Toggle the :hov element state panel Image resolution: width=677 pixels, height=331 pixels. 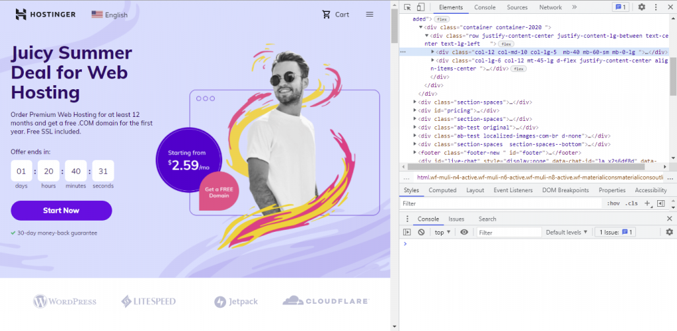[x=613, y=203]
